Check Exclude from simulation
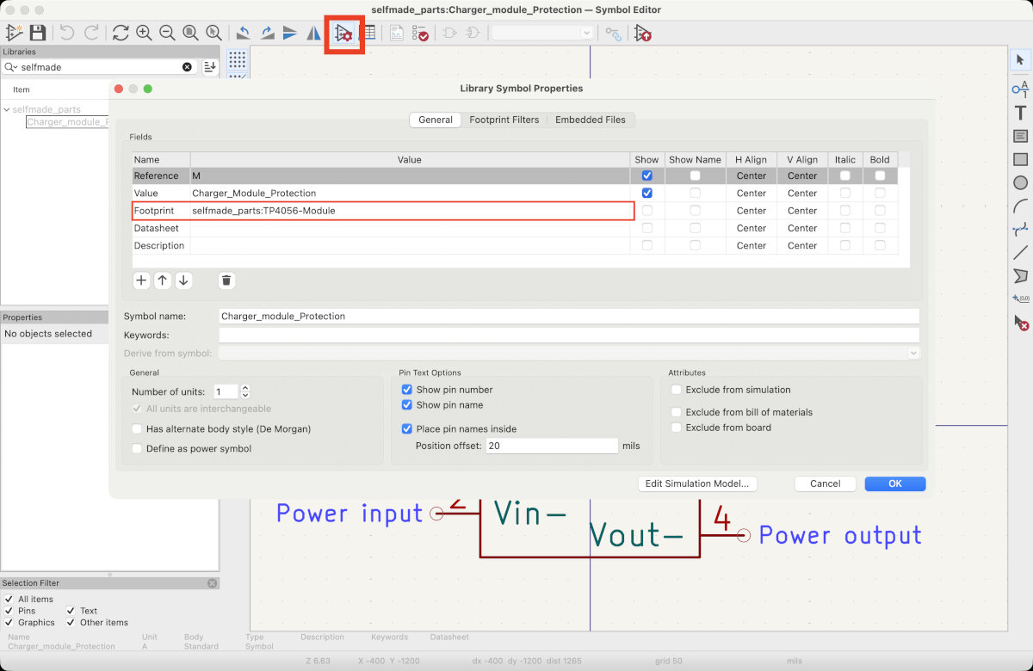Screen dimensions: 1033x671 [677, 390]
